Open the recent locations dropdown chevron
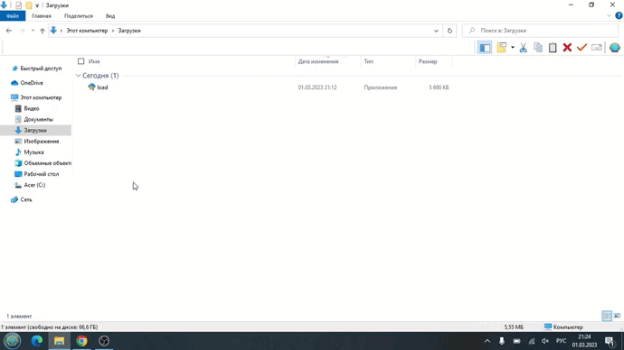 pos(33,31)
